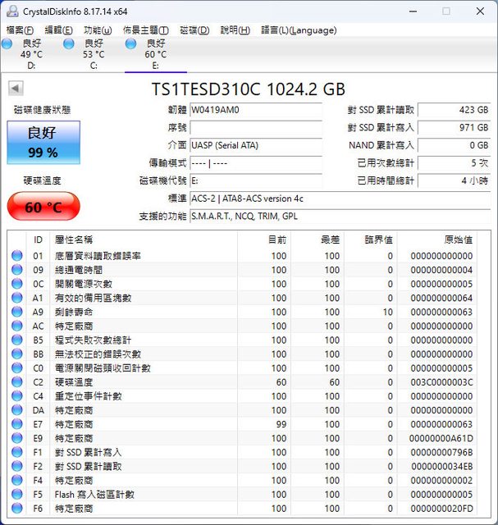Click the power on count value 5 次
Image resolution: width=498 pixels, height=525 pixels.
click(x=455, y=163)
